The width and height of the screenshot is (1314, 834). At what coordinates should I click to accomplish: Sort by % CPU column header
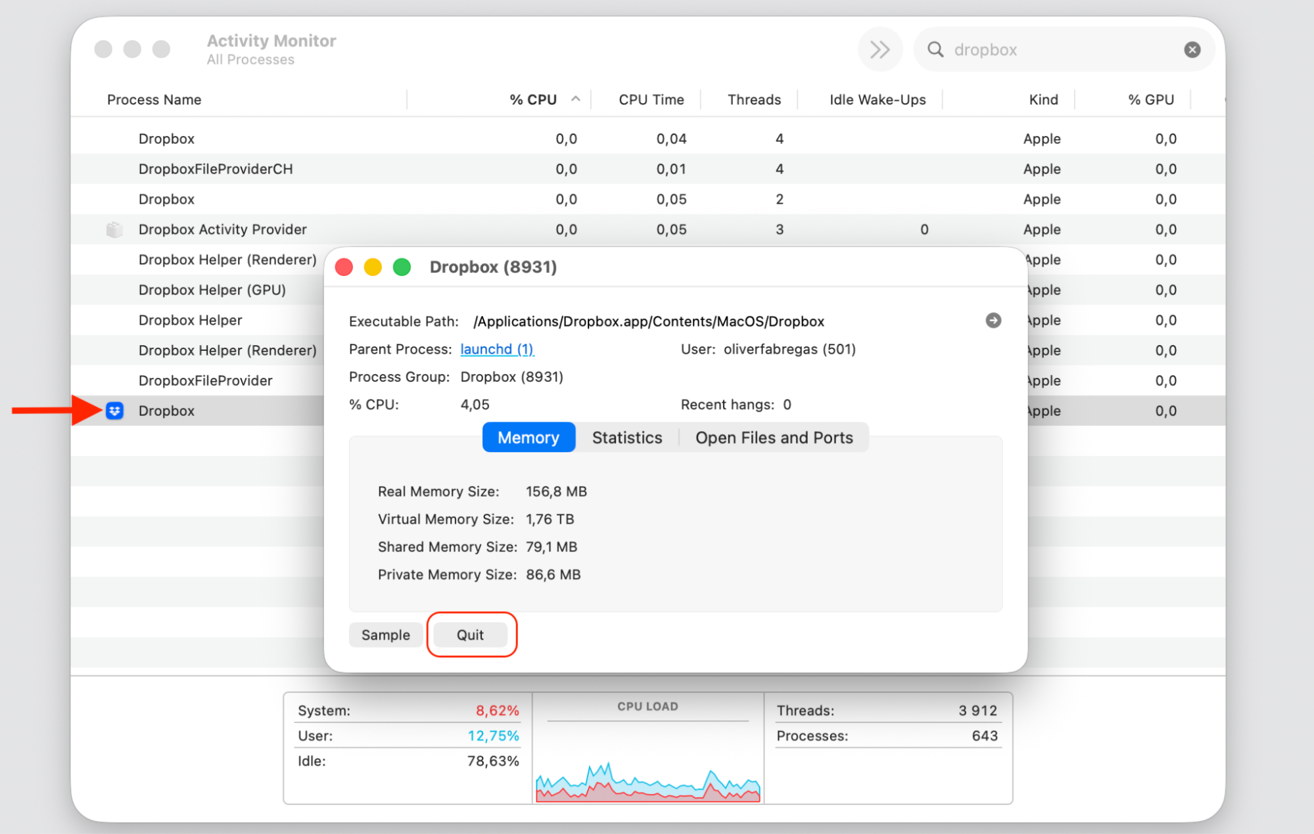coord(533,99)
